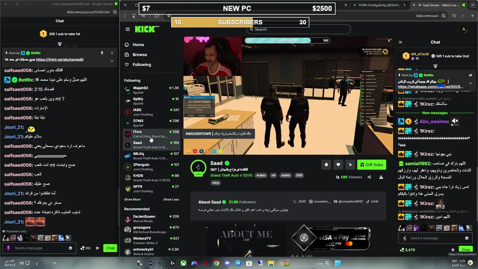This screenshot has width=478, height=269.
Task: Open Telegram from the taskbar
Action: click(238, 263)
